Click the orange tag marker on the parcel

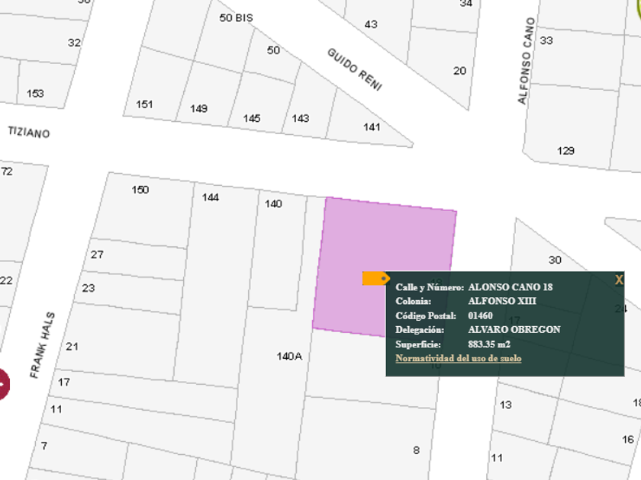pos(375,279)
